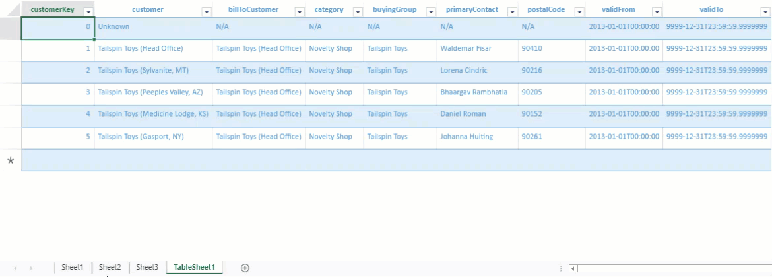
Task: Add a new sheet with plus icon
Action: [245, 268]
